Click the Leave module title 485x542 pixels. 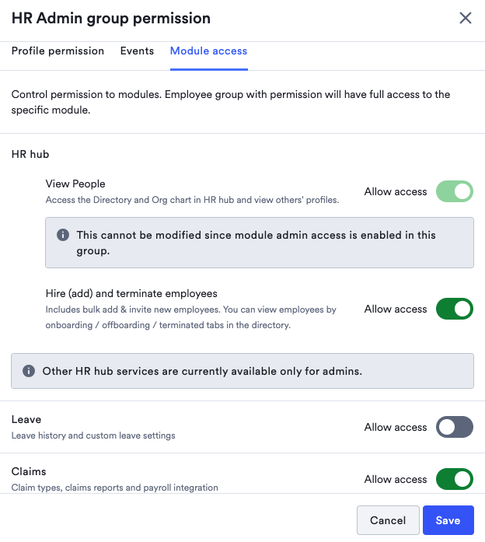(x=26, y=419)
